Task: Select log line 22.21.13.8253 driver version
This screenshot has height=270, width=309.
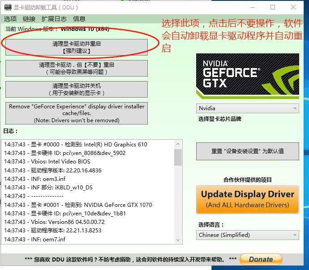Action: (53, 231)
